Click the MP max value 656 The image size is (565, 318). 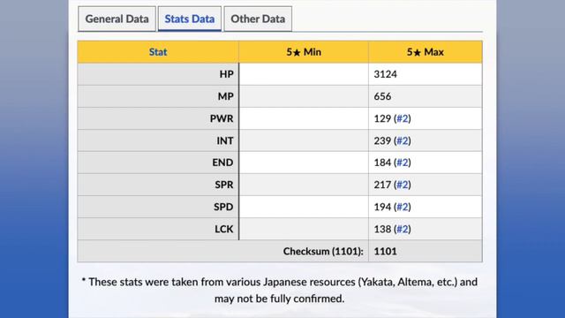382,96
